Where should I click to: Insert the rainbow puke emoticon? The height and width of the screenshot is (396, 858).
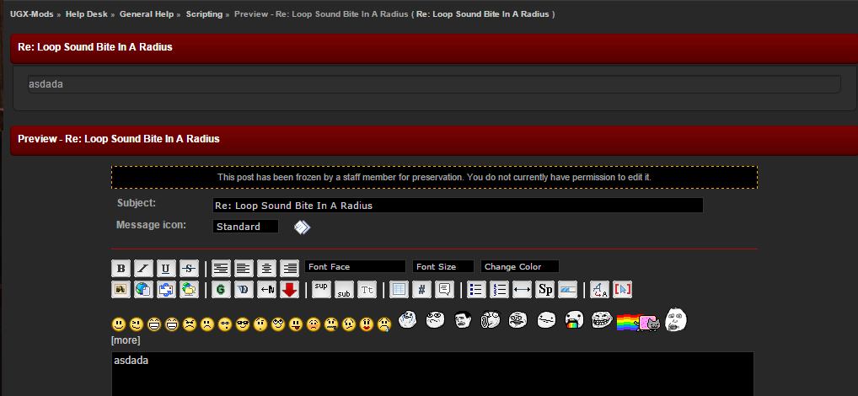[574, 320]
